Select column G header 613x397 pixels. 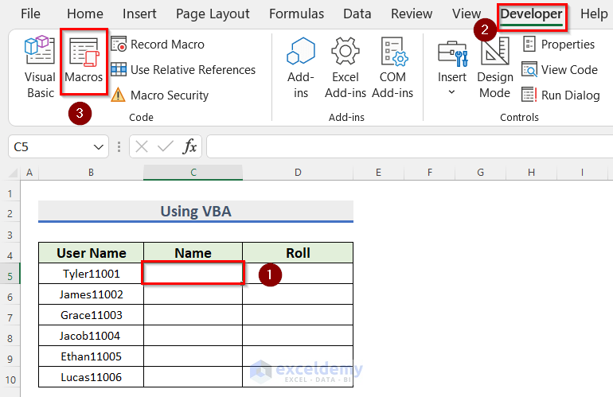[x=481, y=173]
